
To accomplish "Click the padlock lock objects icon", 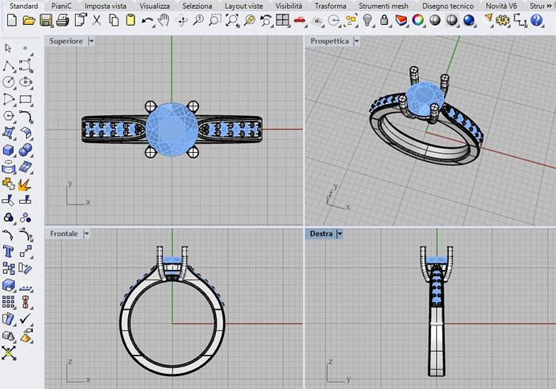I will tap(384, 20).
